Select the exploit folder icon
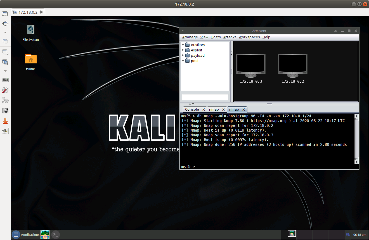The width and height of the screenshot is (369, 240). pos(188,50)
